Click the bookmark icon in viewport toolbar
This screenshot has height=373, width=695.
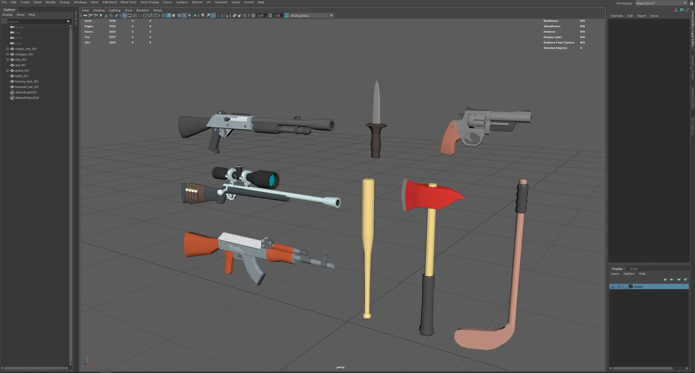pos(101,15)
